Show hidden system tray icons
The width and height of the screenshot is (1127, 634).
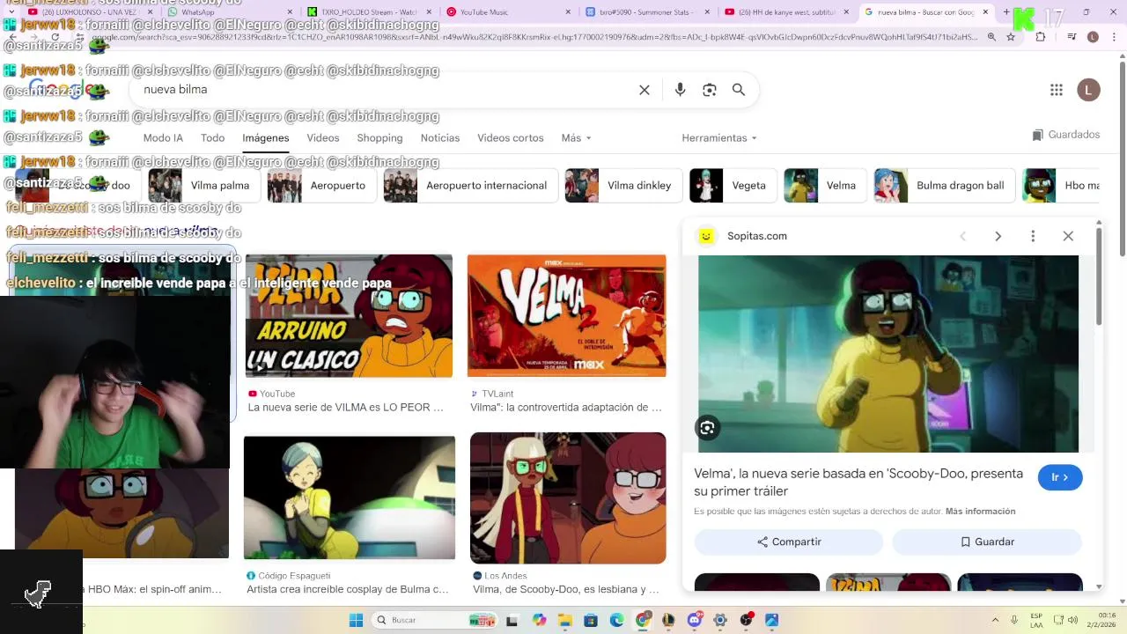coord(995,620)
